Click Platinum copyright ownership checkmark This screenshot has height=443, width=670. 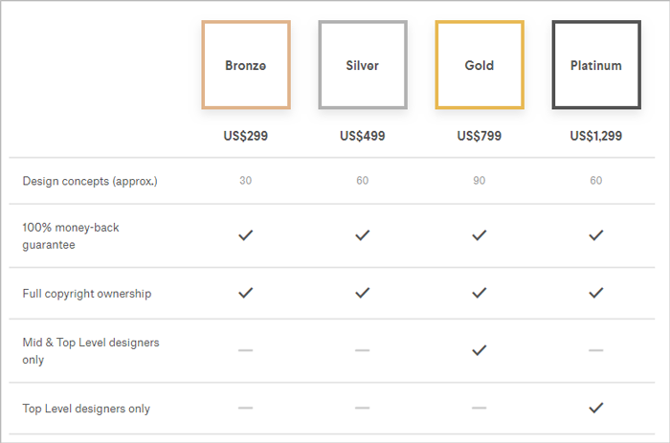click(x=596, y=294)
